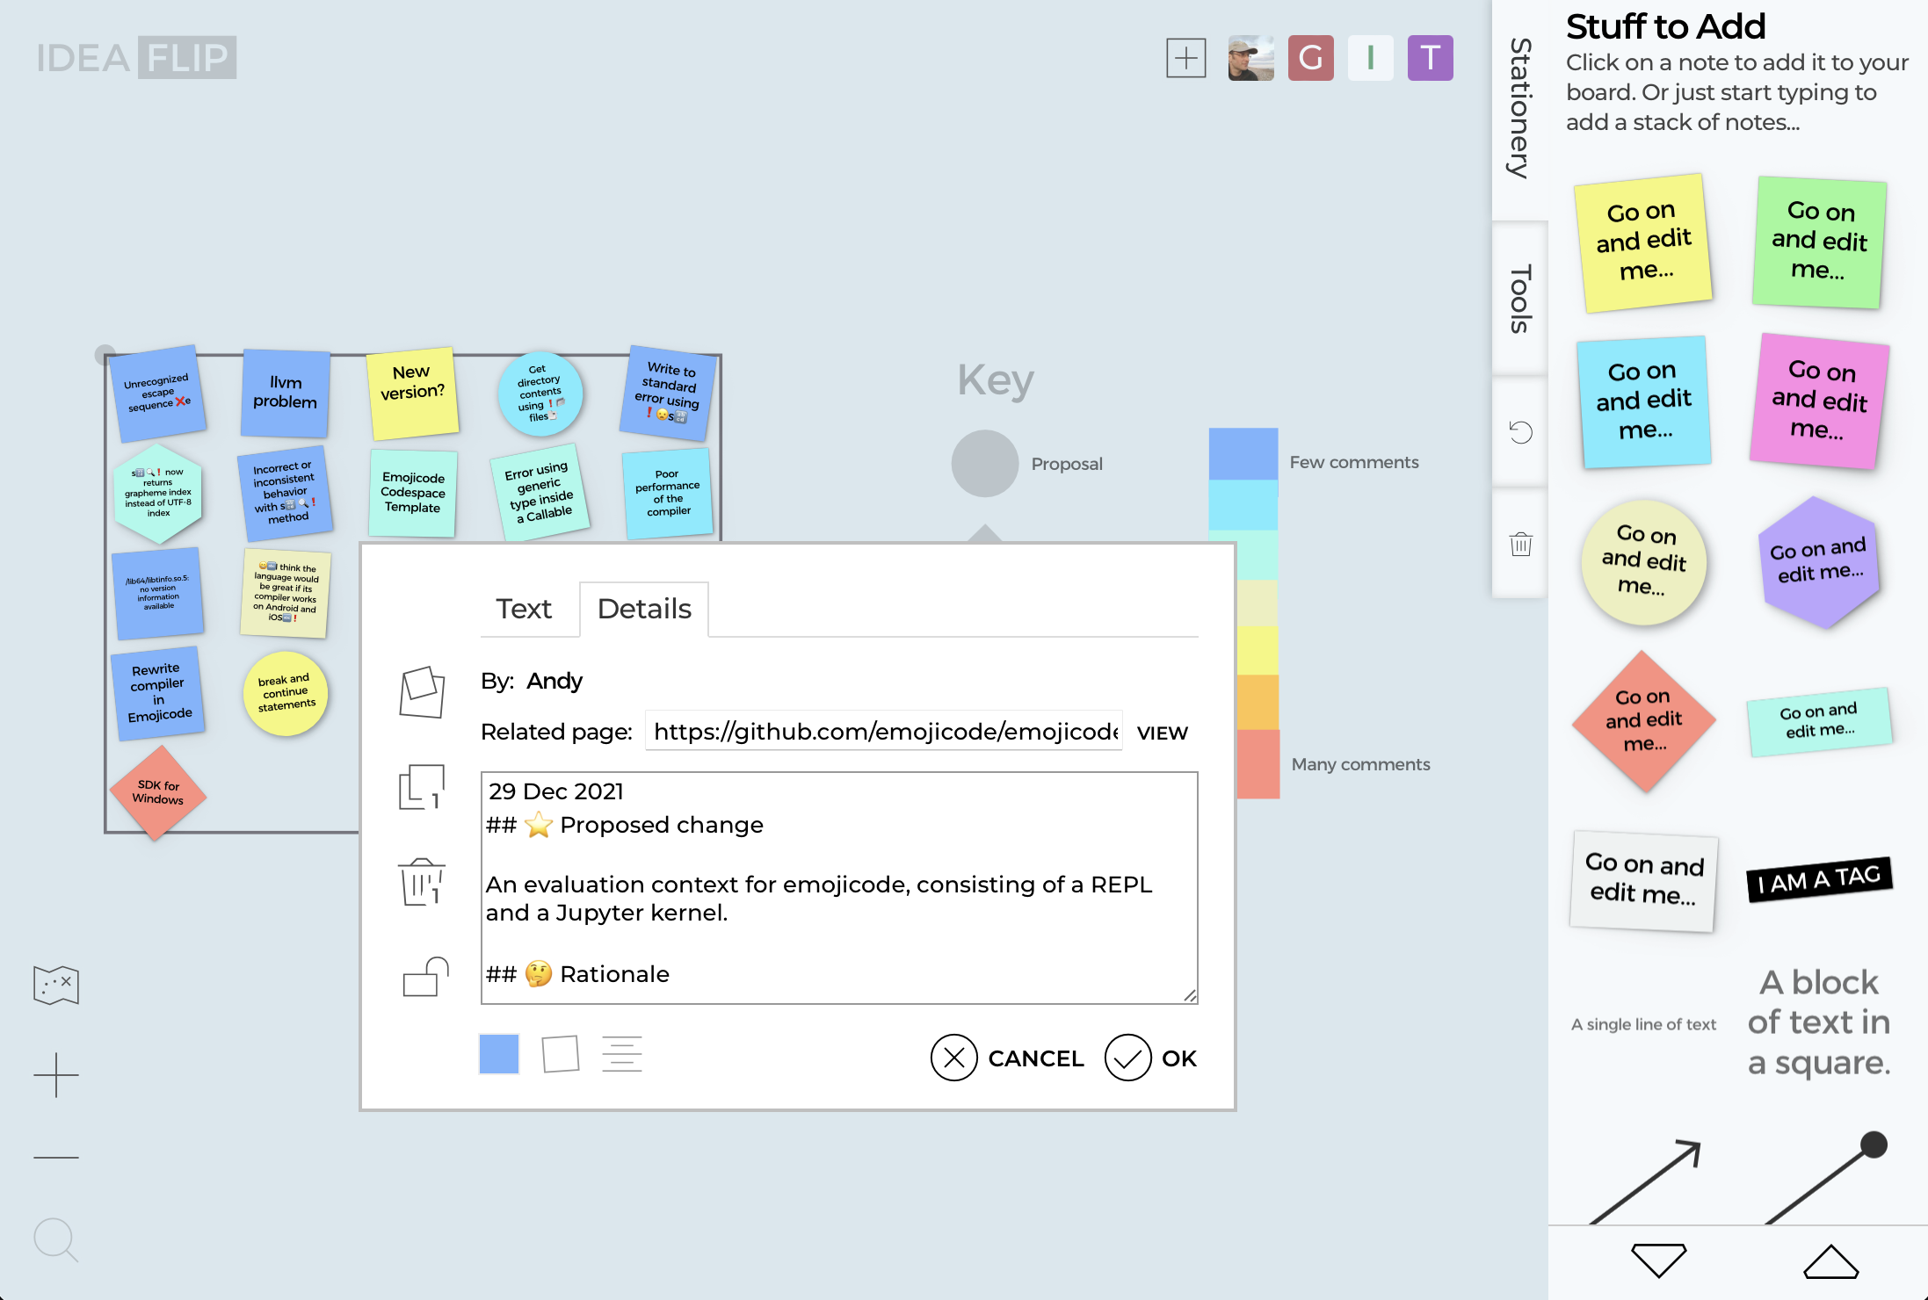Add 'A single line of text' element
The height and width of the screenshot is (1300, 1928).
[x=1643, y=1024]
